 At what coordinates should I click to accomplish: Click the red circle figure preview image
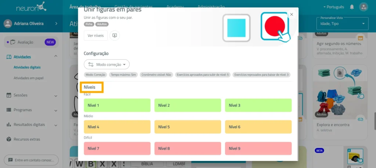[x=275, y=26]
